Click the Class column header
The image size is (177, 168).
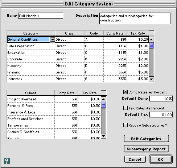(70, 33)
